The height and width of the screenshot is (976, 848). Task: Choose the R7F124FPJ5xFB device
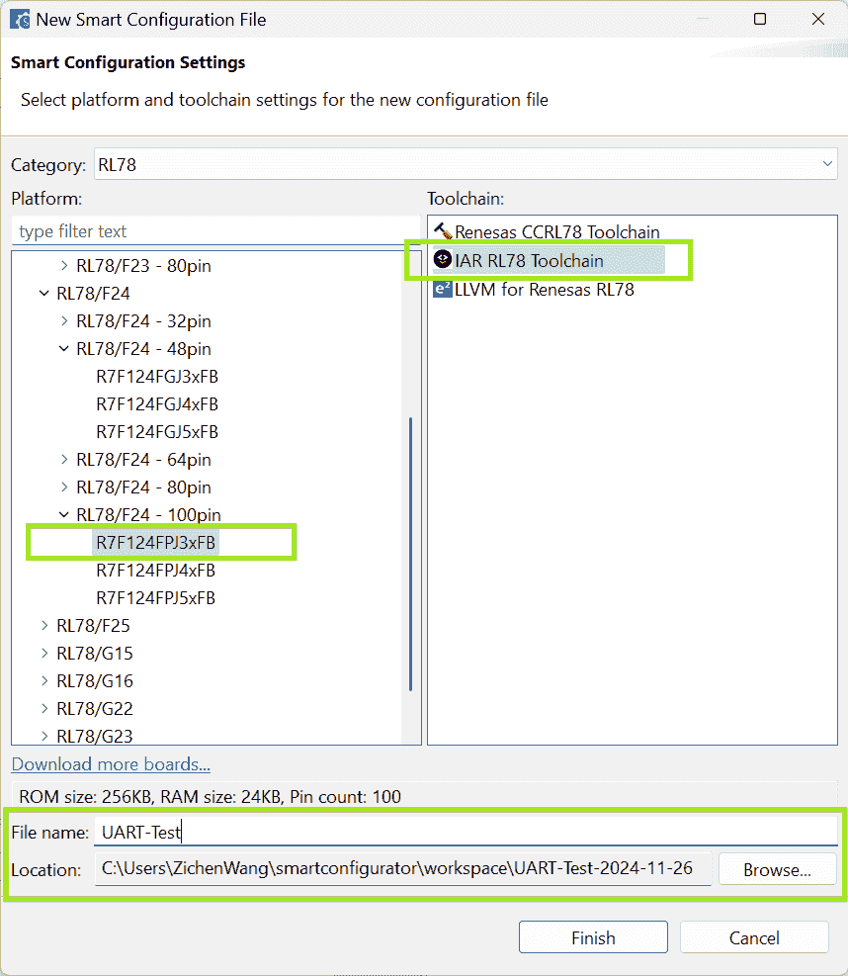tap(156, 598)
